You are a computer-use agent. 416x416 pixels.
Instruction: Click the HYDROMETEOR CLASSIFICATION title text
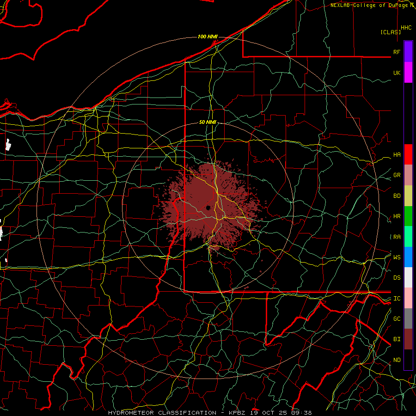tap(162, 413)
